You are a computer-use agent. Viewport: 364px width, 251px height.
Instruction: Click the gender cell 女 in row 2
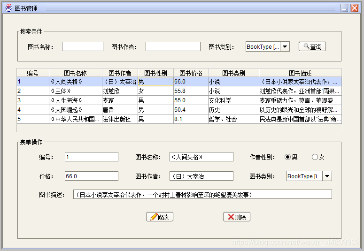coord(155,91)
